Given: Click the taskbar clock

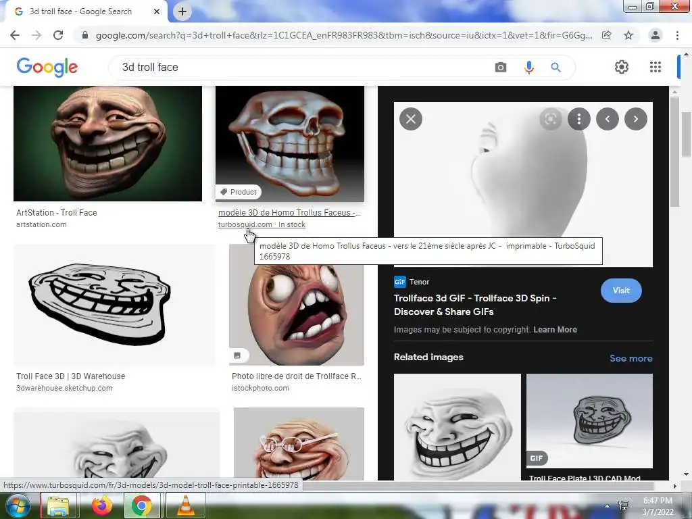Looking at the screenshot, I should 658,506.
